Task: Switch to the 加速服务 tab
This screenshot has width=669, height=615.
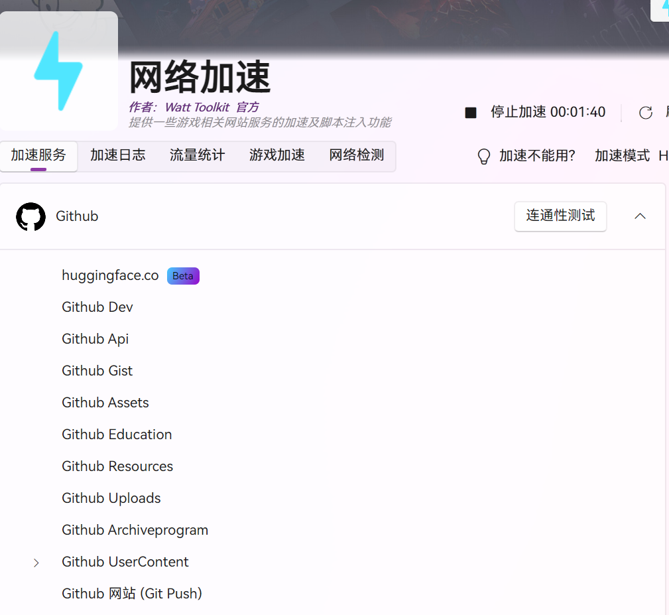Action: click(x=38, y=155)
